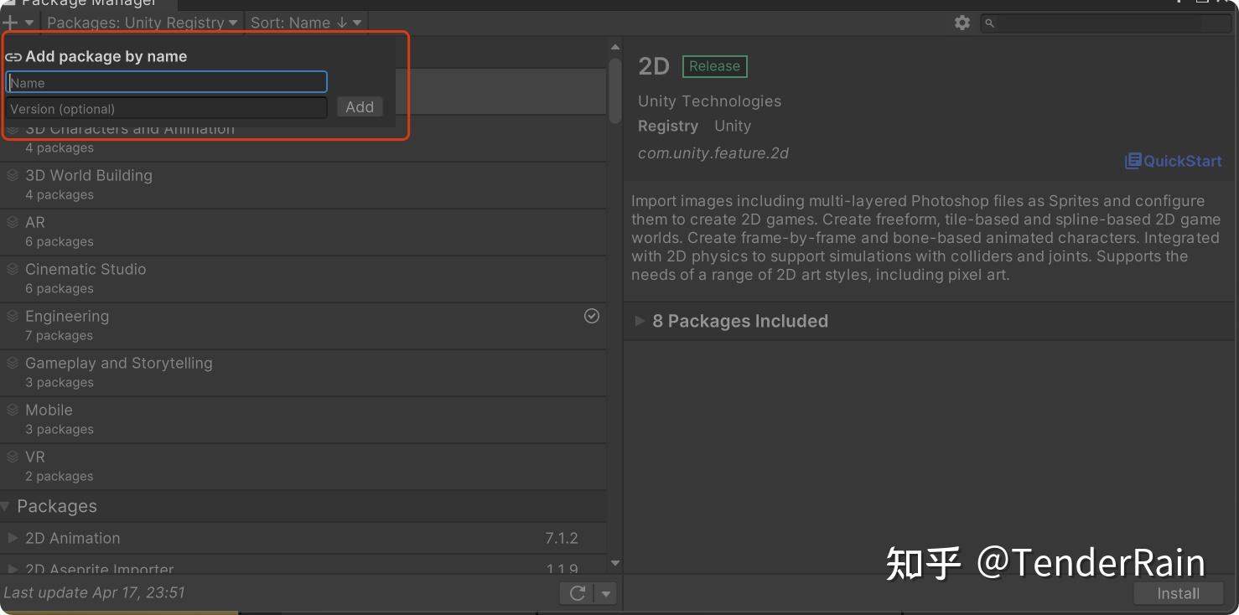The height and width of the screenshot is (615, 1239).
Task: Open the QuickStart documentation icon
Action: coord(1133,161)
